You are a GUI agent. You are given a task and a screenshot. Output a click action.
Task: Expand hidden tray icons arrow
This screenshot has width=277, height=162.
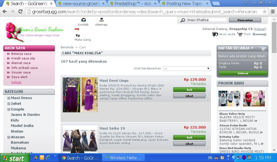pos(234,157)
